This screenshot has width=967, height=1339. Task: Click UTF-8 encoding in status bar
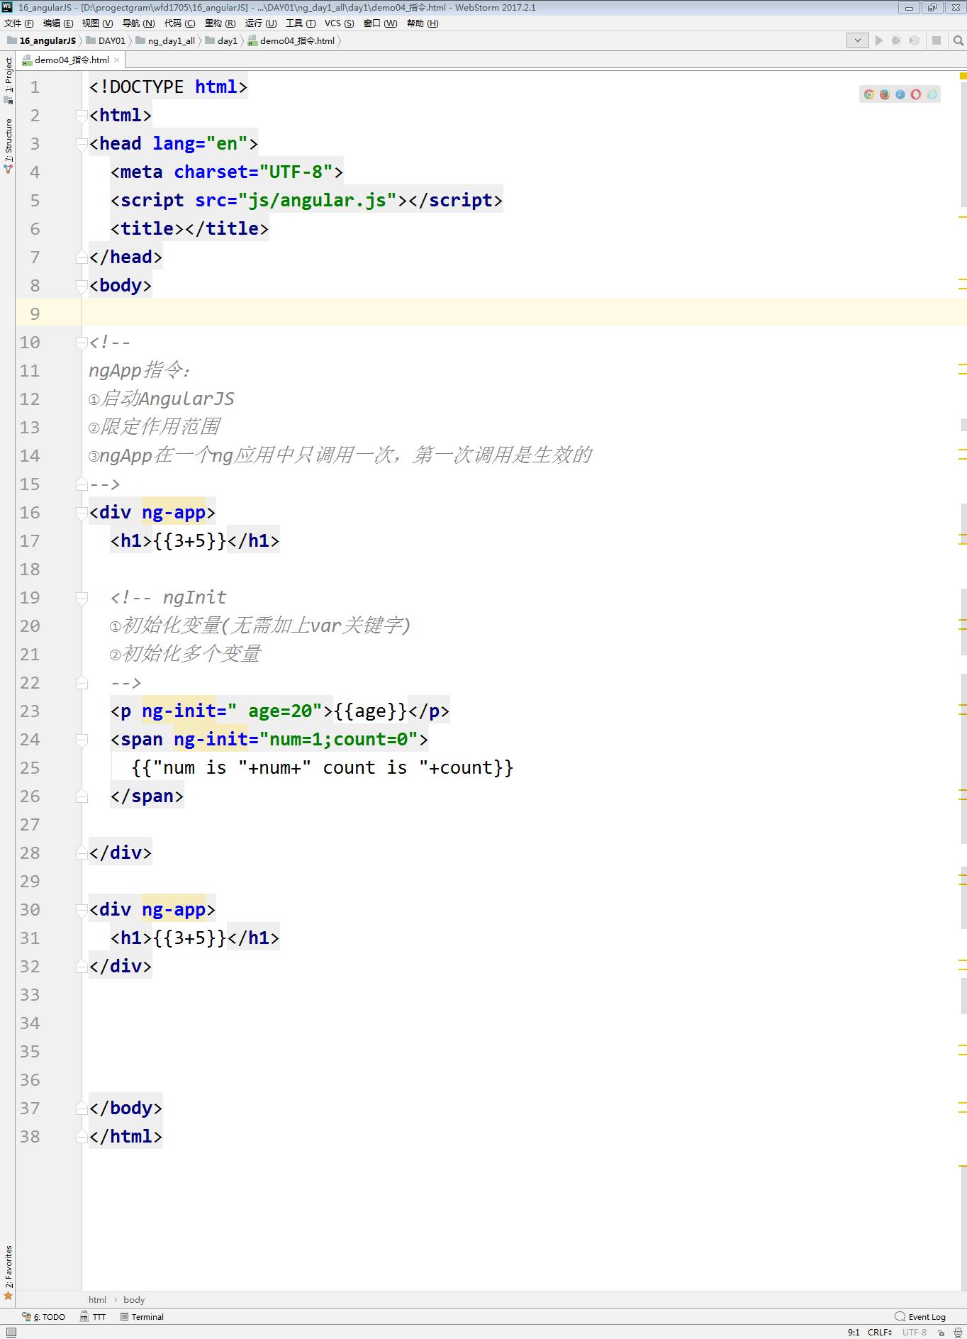[x=915, y=1333]
